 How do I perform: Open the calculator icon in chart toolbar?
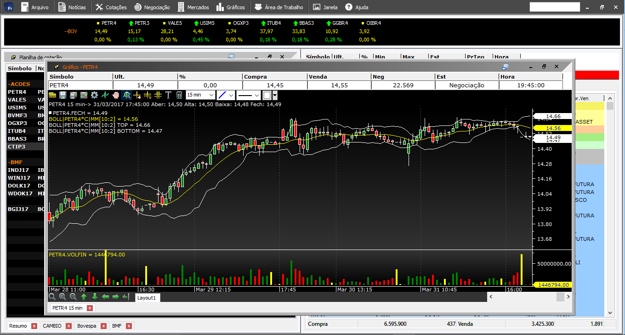tap(179, 95)
